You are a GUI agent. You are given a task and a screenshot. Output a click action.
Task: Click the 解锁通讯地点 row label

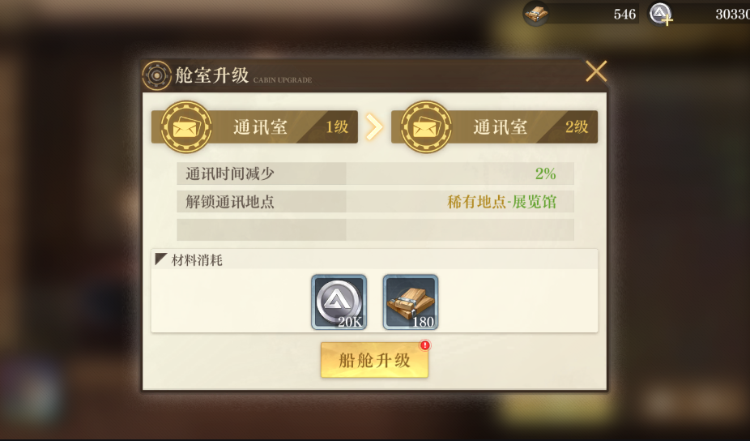230,202
